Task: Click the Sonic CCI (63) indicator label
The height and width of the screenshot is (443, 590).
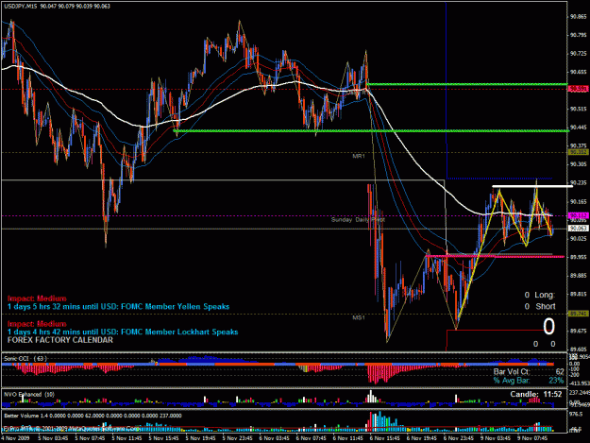Action: tap(25, 359)
